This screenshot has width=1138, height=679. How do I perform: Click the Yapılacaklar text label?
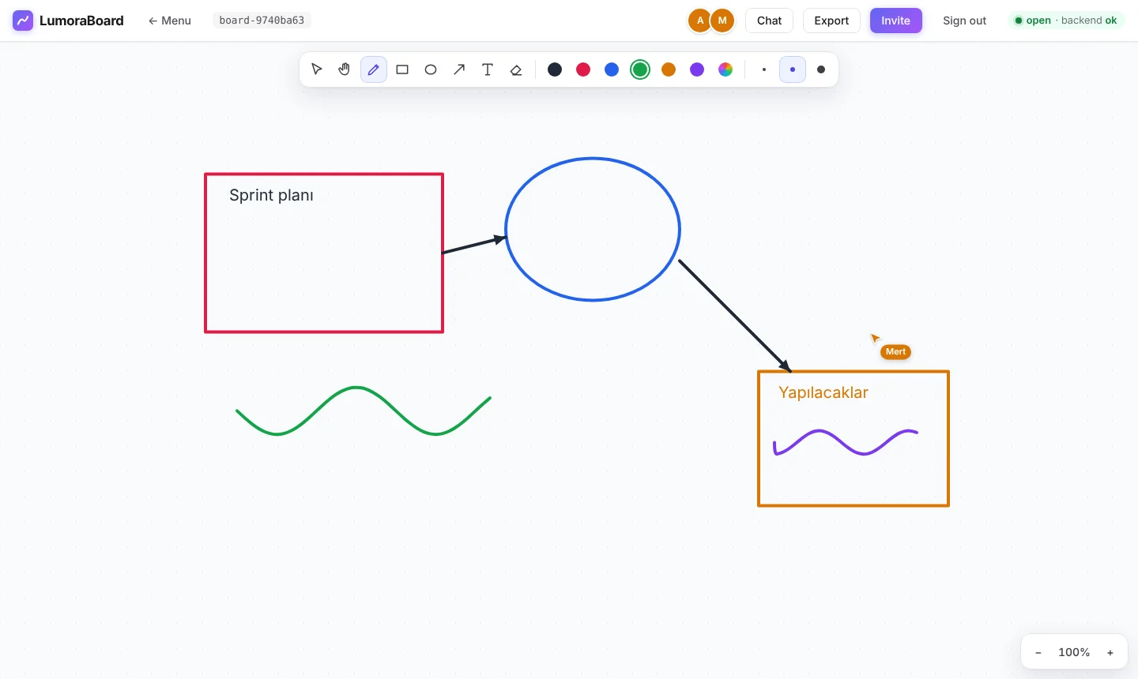[823, 392]
